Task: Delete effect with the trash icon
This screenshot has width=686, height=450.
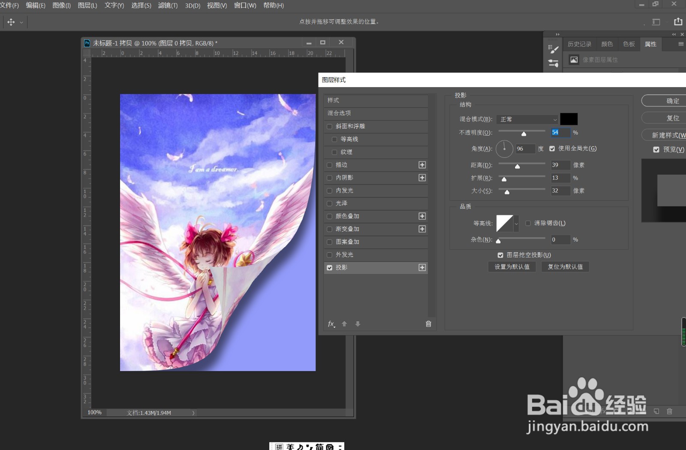Action: click(428, 324)
